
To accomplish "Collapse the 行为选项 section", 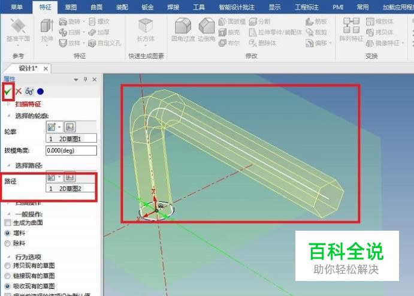I will [8, 256].
